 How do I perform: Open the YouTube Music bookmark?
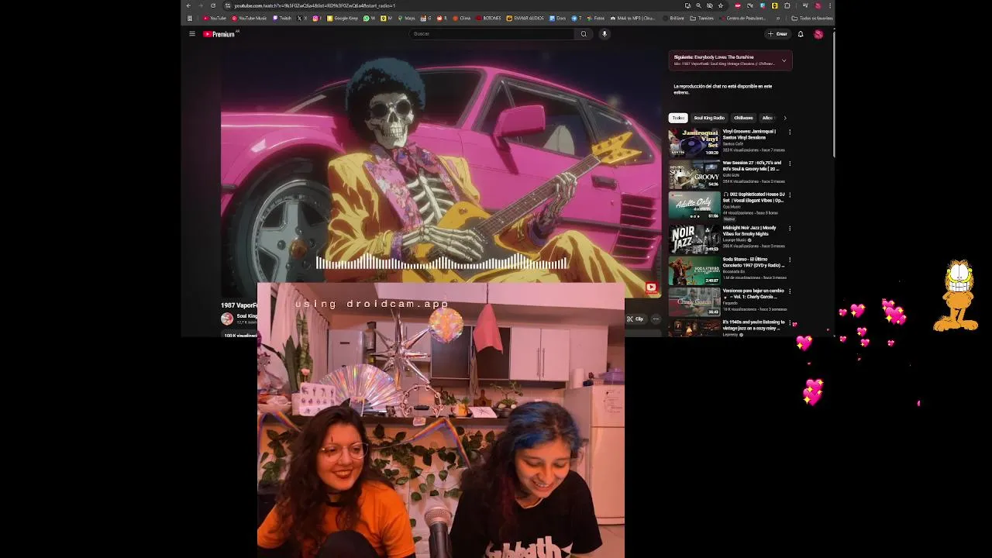point(249,18)
